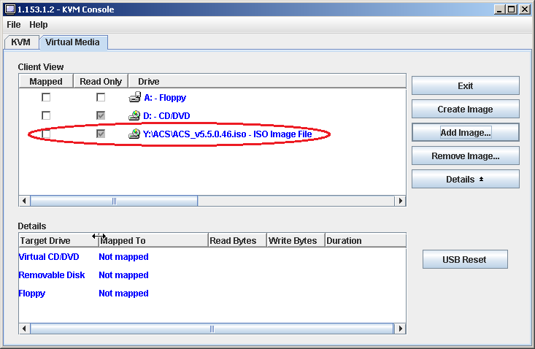Viewport: 535px width, 349px height.
Task: Toggle Read Only checkbox for D: CD/DVD
Action: point(101,115)
